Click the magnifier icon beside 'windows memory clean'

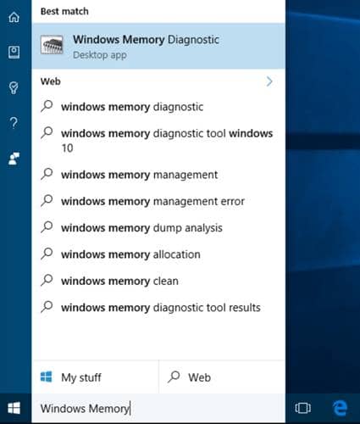click(47, 281)
